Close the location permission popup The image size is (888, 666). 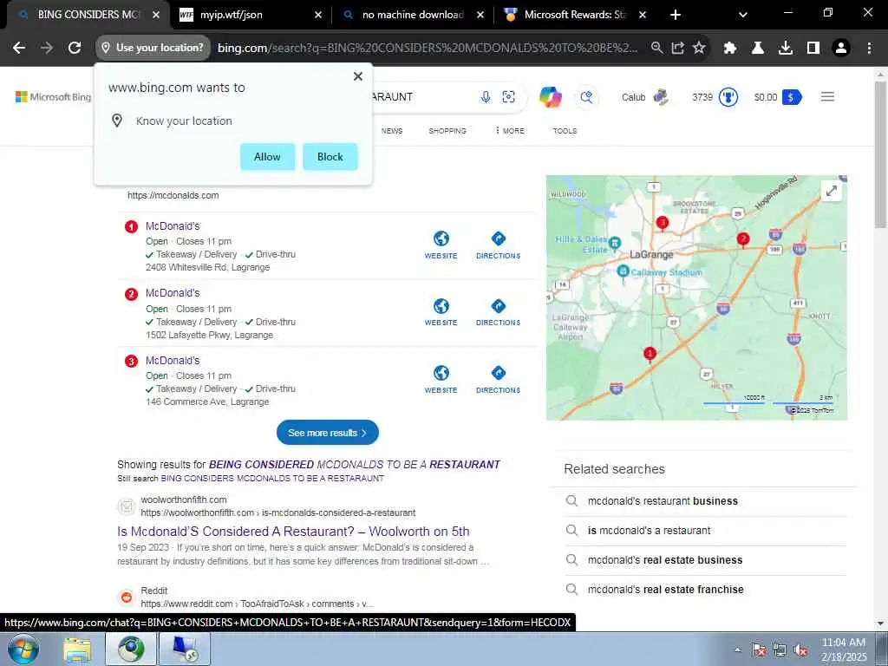[x=358, y=76]
